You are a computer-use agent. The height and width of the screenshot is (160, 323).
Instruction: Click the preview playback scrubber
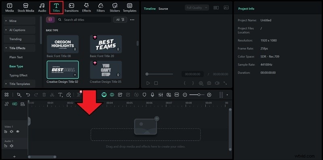pyautogui.click(x=159, y=74)
